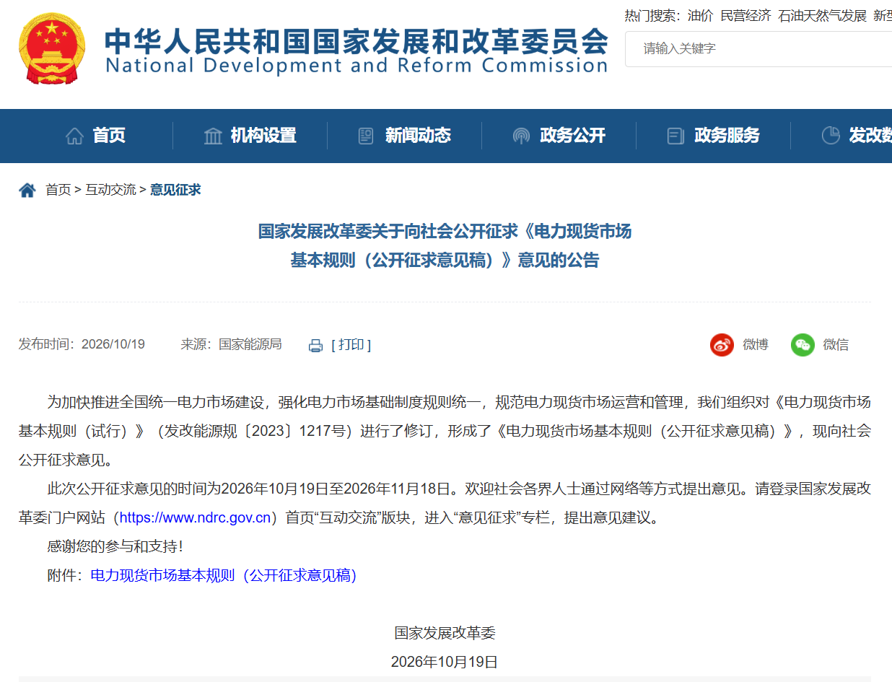Click the site title 中华人民共和国国家发展和改革委员会
892x682 pixels.
coord(357,41)
